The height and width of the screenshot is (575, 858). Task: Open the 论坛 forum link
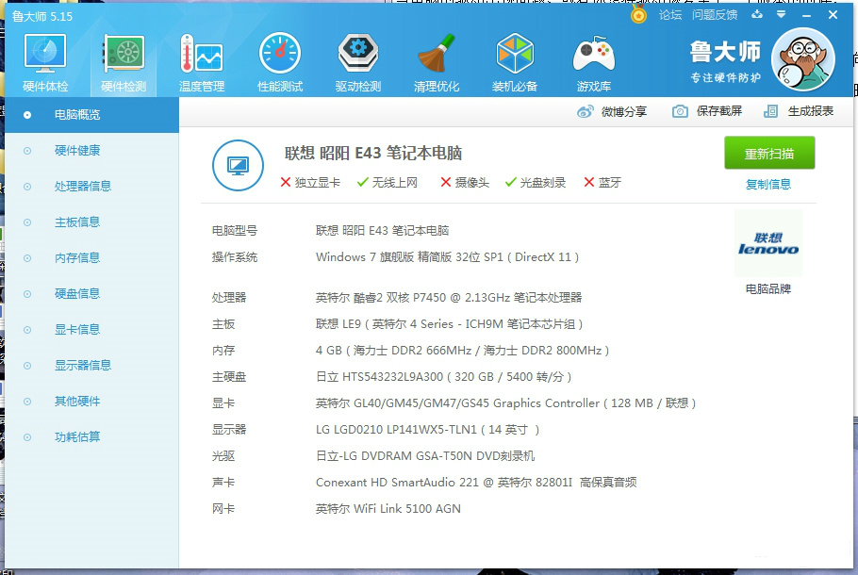point(670,15)
